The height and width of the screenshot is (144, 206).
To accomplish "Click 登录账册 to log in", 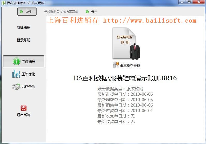I will (24, 40).
